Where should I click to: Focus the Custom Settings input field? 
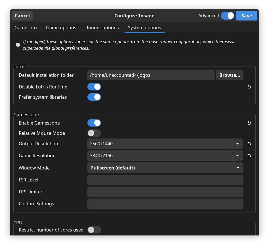pos(165,204)
